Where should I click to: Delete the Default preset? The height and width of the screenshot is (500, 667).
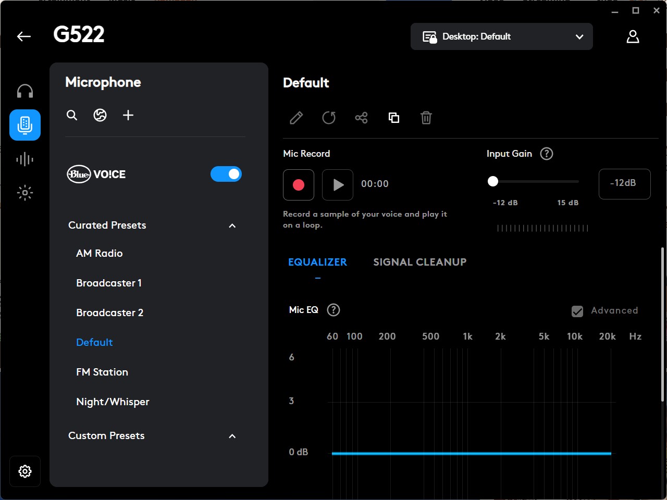tap(426, 118)
